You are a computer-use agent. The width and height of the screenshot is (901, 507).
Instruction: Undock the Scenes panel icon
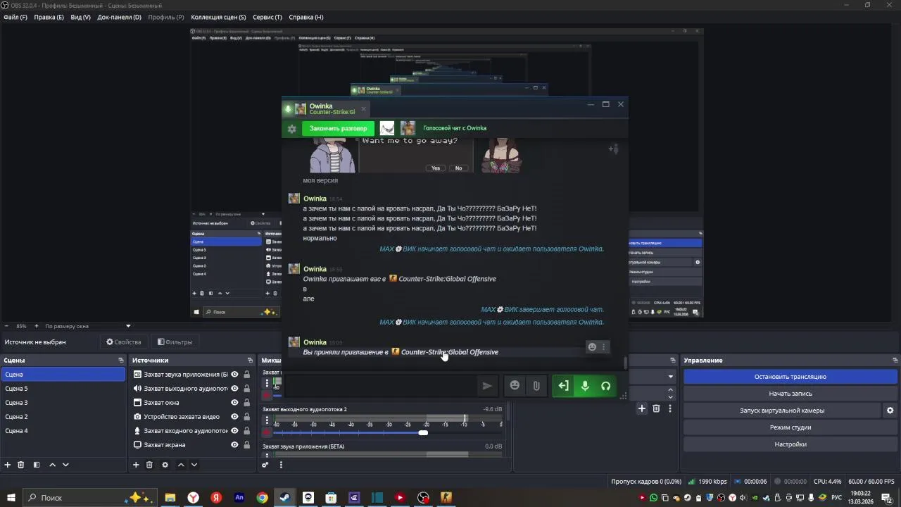121,361
